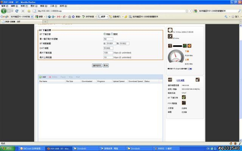
Task: Click the Google toolbar highlighter icon
Action: tap(126, 17)
